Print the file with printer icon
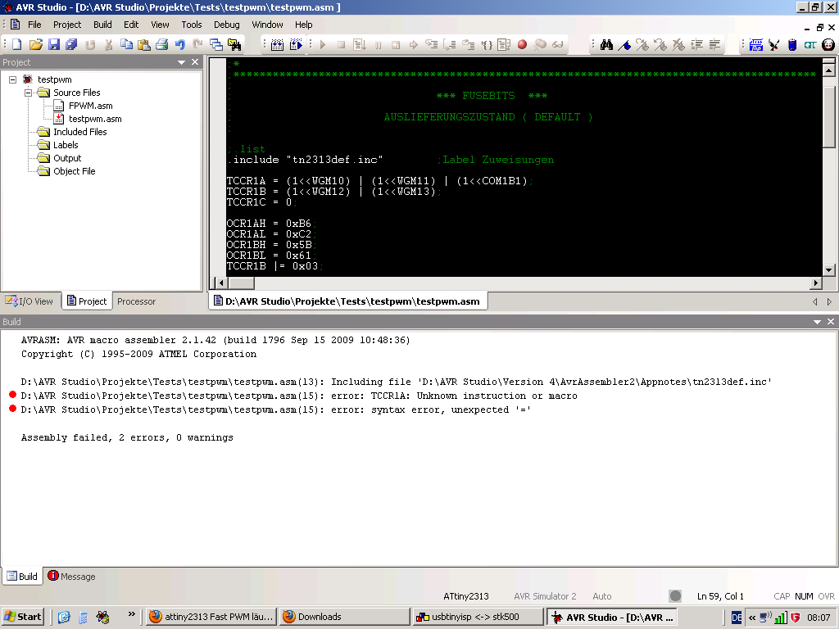 click(x=162, y=45)
